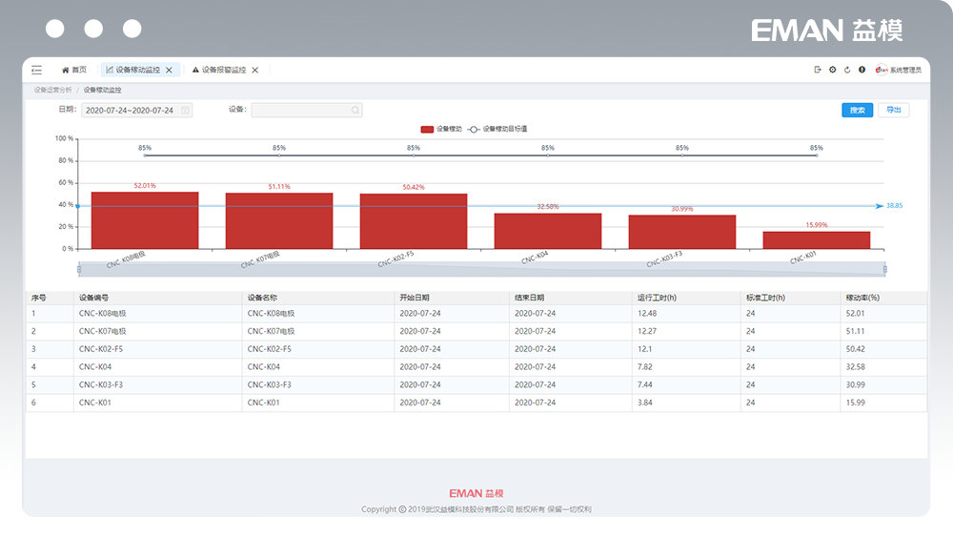Image resolution: width=953 pixels, height=537 pixels.
Task: Click the refresh icon in the top bar
Action: 847,70
